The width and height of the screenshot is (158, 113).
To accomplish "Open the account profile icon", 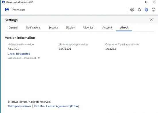I will click(x=132, y=10).
